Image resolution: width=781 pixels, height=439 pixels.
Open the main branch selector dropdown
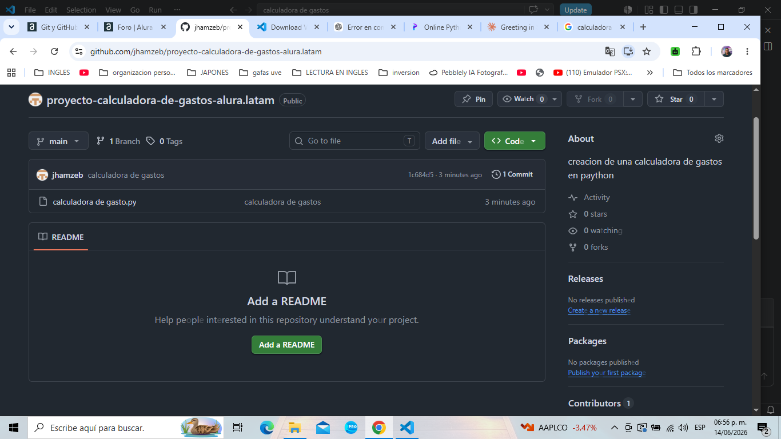[58, 141]
